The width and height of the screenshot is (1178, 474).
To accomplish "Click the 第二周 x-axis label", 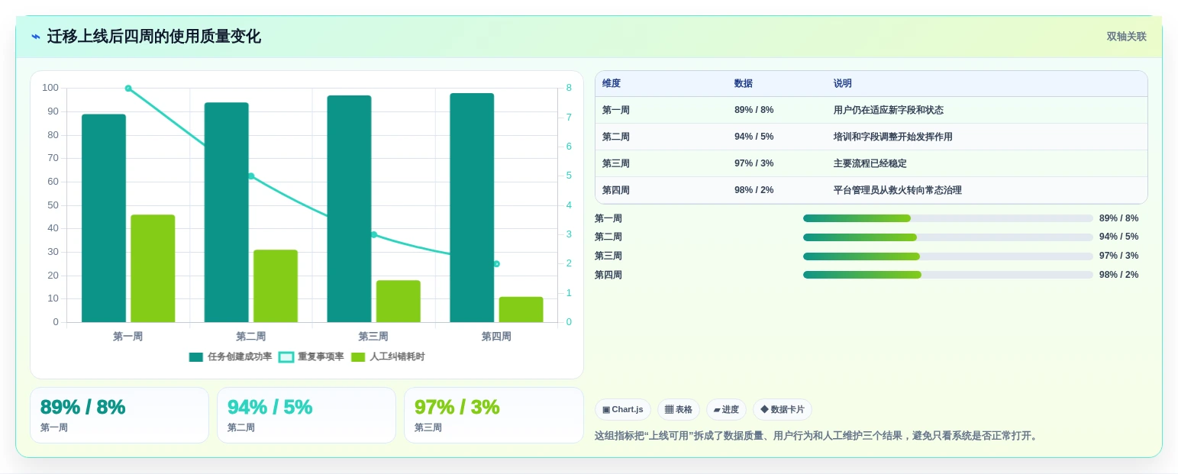I will click(x=251, y=337).
